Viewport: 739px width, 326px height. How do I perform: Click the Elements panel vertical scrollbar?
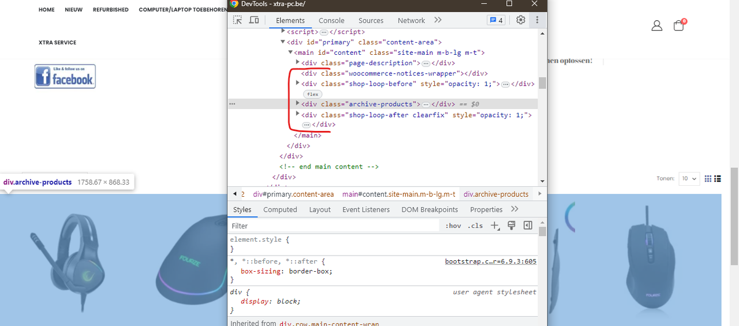tap(542, 83)
